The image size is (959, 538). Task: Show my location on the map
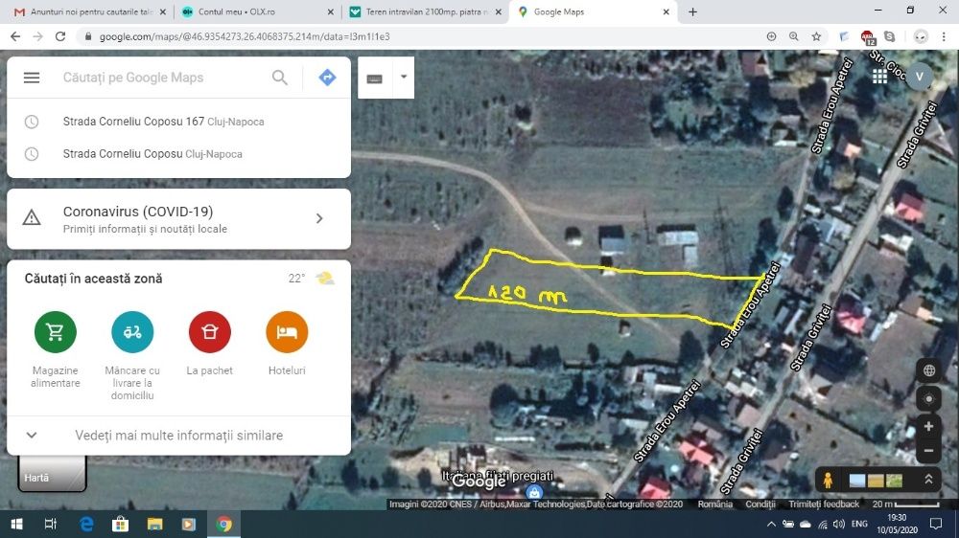(928, 399)
